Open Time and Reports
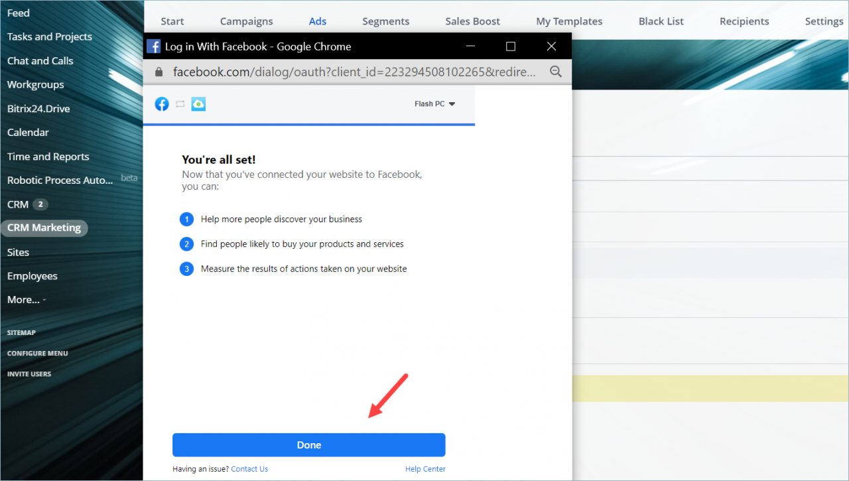Screen dimensions: 849x481 click(x=48, y=157)
